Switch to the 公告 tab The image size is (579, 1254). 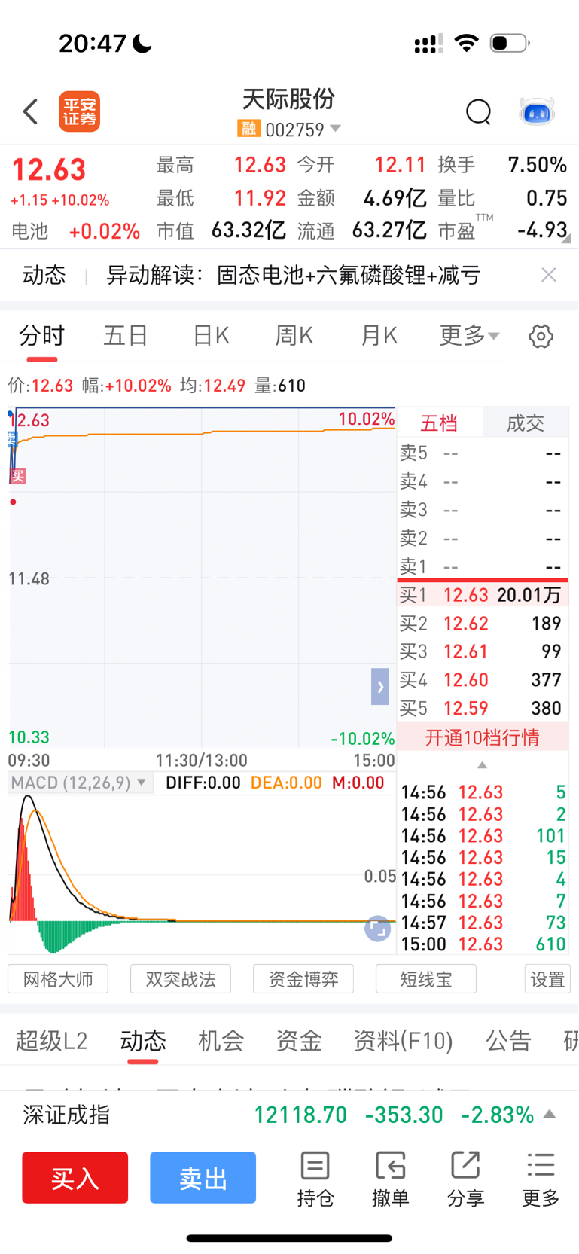509,1041
